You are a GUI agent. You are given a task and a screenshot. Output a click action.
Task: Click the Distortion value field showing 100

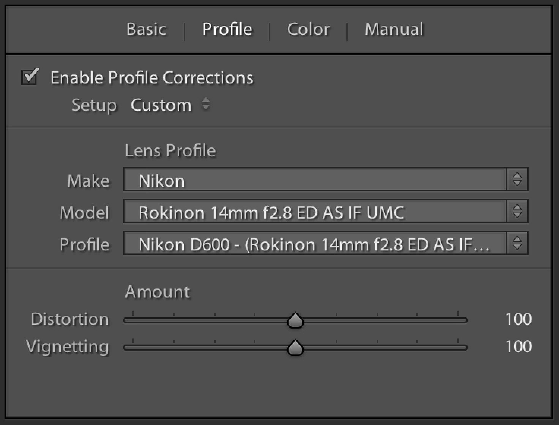click(518, 319)
